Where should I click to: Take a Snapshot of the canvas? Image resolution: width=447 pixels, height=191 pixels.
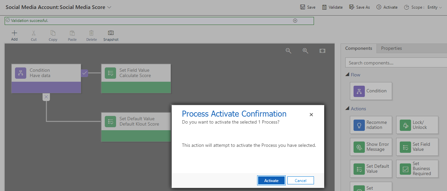pyautogui.click(x=111, y=36)
